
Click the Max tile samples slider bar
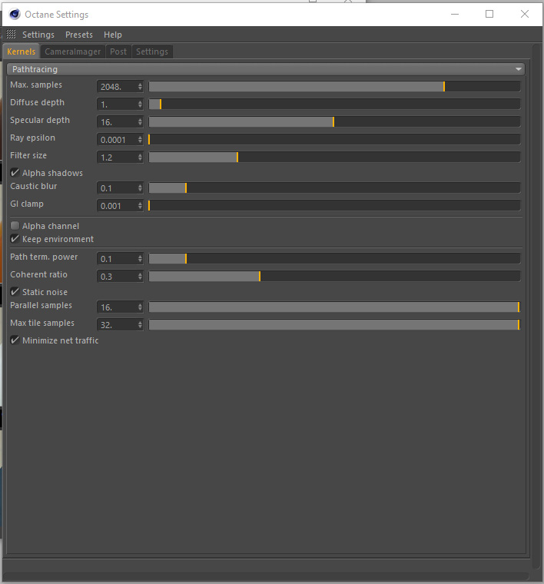pyautogui.click(x=334, y=325)
